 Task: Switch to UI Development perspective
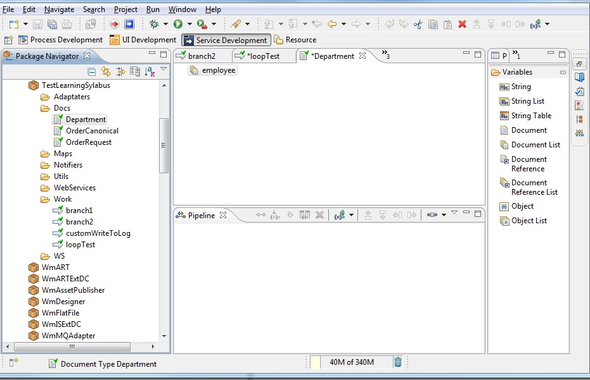click(143, 40)
